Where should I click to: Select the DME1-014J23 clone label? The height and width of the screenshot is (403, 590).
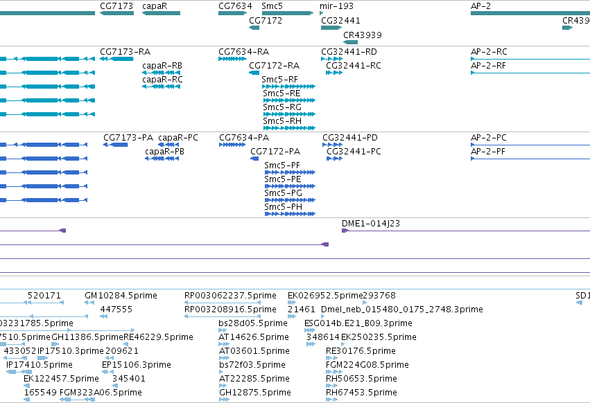pyautogui.click(x=371, y=224)
